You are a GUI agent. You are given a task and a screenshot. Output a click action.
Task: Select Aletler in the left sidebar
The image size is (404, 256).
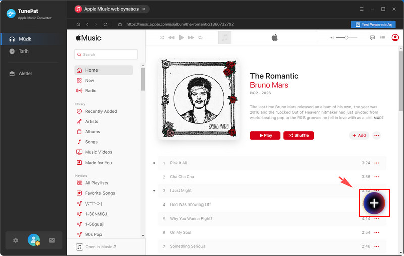25,73
